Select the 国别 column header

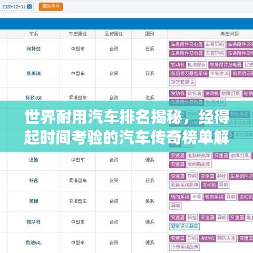tap(150, 34)
